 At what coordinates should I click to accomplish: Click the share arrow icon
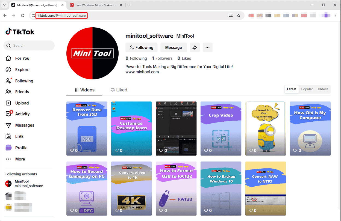(195, 47)
